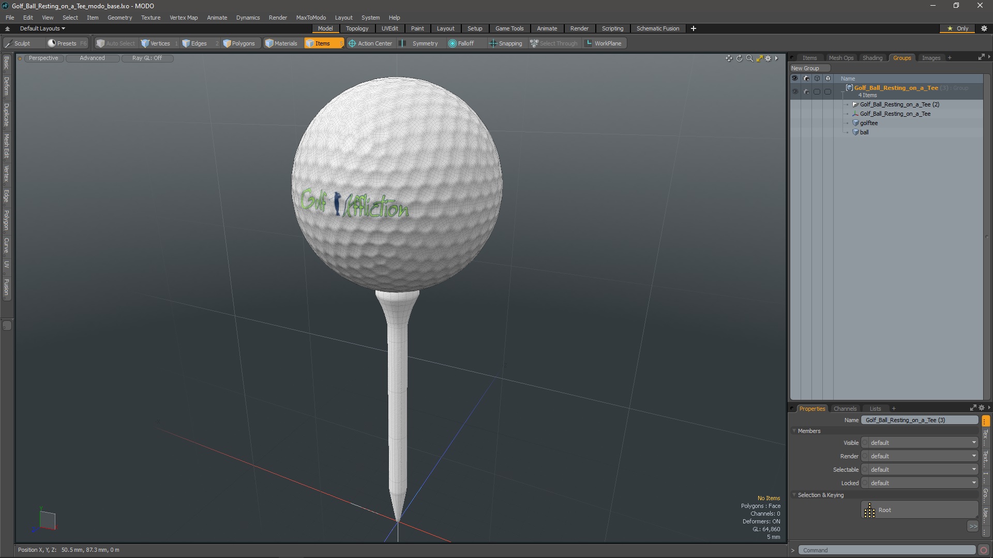Viewport: 993px width, 558px height.
Task: Click the viewport rotate icon
Action: click(x=739, y=58)
